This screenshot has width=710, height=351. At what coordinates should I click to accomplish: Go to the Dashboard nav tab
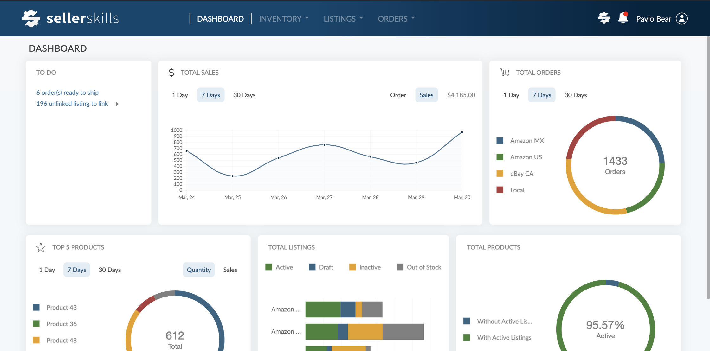[x=220, y=19]
